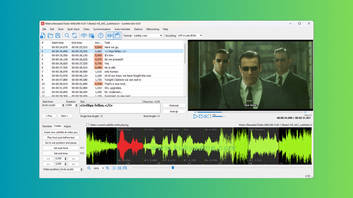Open the Find magnifier tool in toolbar
The image size is (353, 198).
(67, 35)
